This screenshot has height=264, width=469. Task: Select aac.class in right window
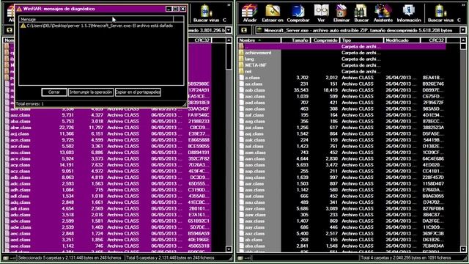[254, 96]
